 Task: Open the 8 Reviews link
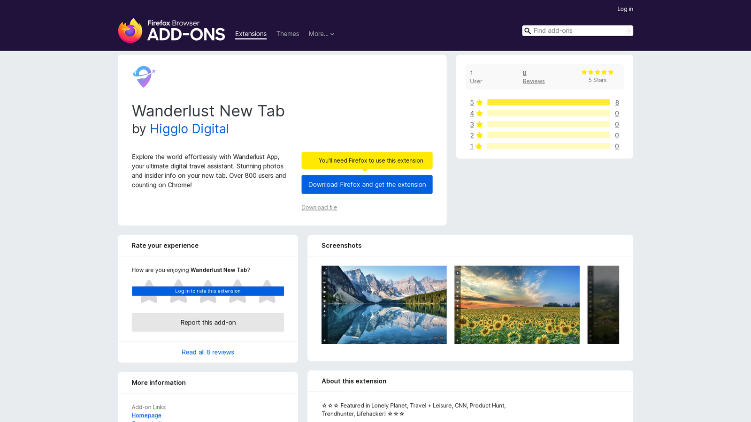click(534, 77)
